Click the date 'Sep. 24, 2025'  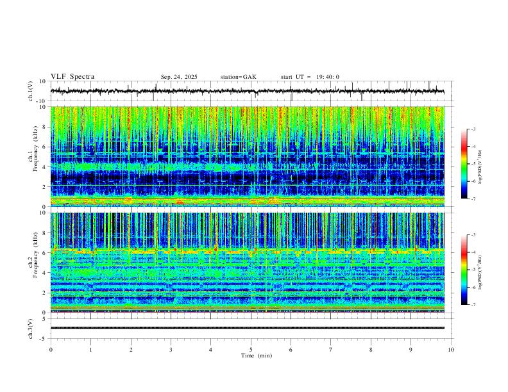(x=179, y=77)
